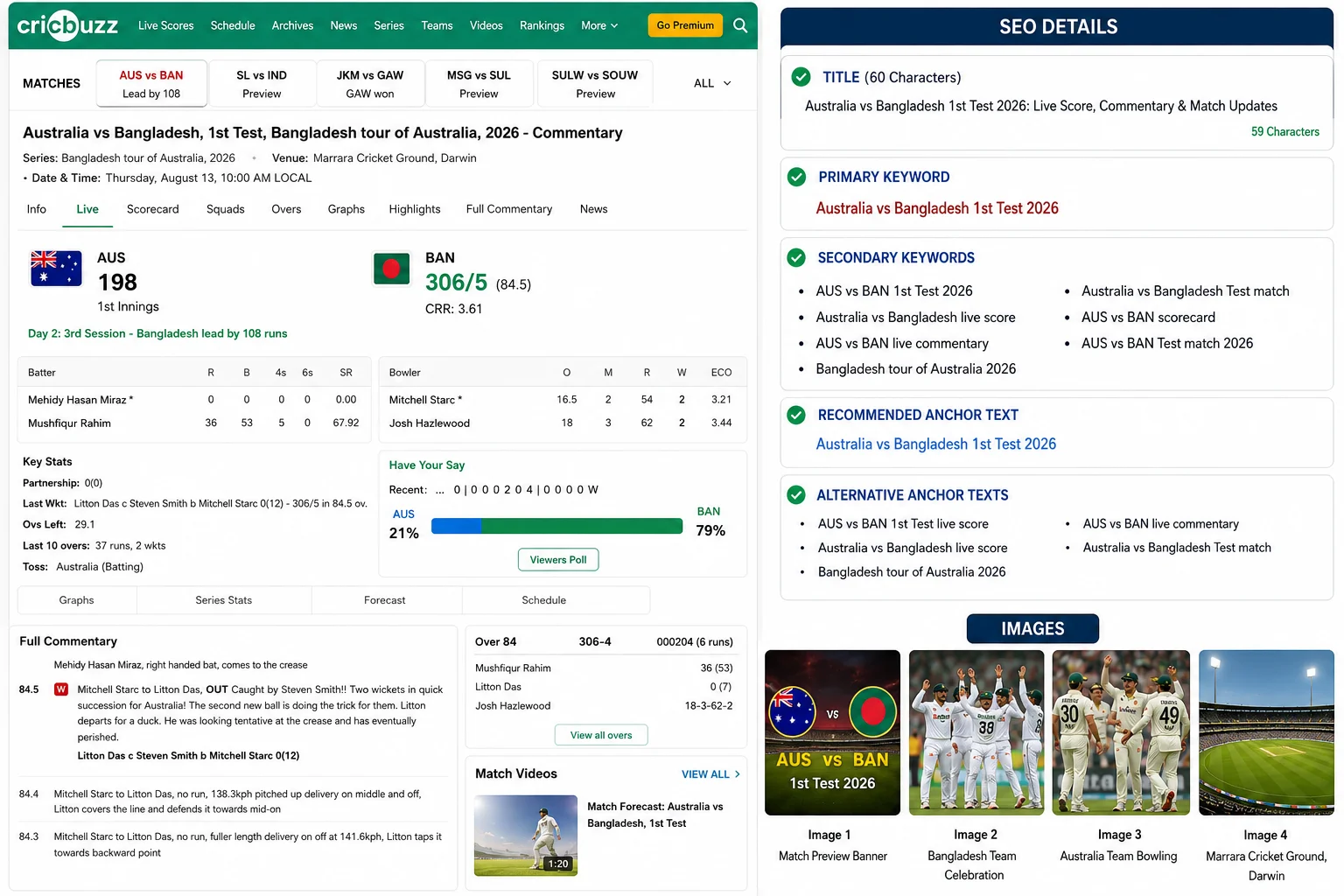The image size is (1344, 896).
Task: Click primary keyword 'Australia vs Bangladesh 1st Test 2026'
Action: [936, 208]
